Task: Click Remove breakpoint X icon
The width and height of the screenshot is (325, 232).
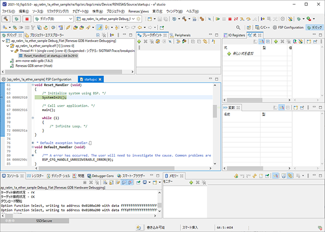Action: pos(145,41)
